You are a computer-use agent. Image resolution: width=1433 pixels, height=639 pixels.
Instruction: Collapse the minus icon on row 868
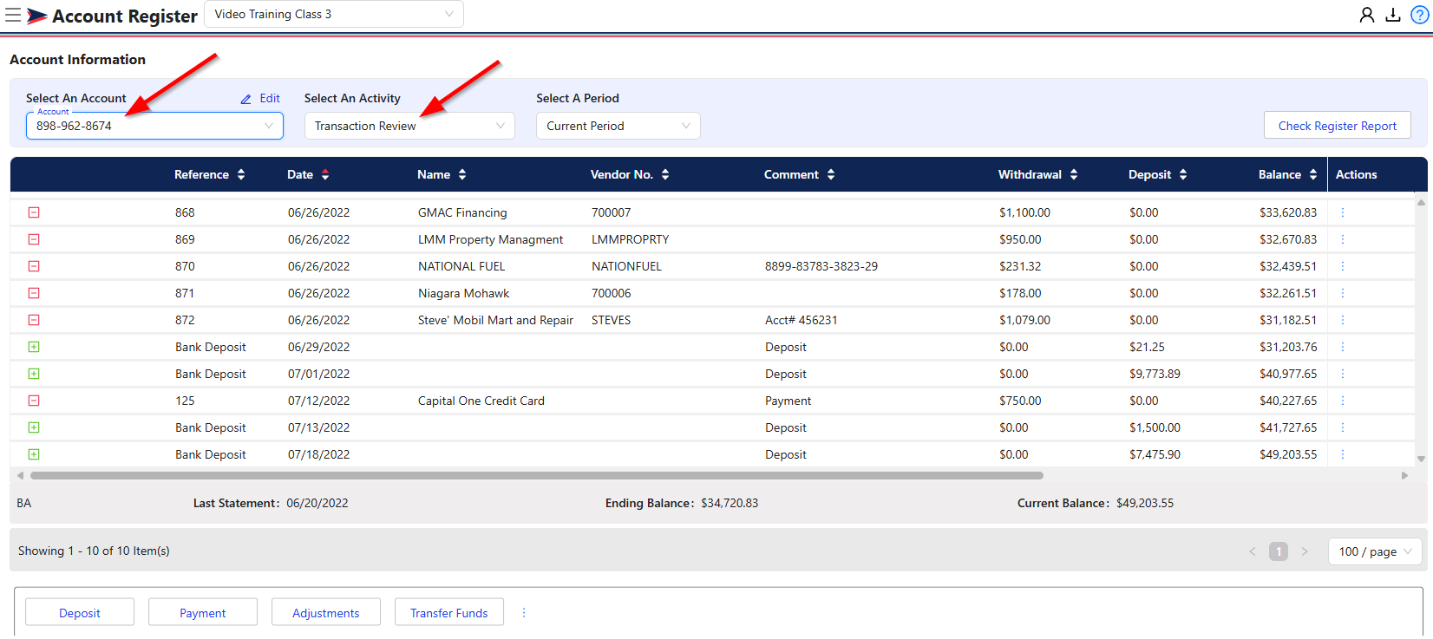pos(34,212)
